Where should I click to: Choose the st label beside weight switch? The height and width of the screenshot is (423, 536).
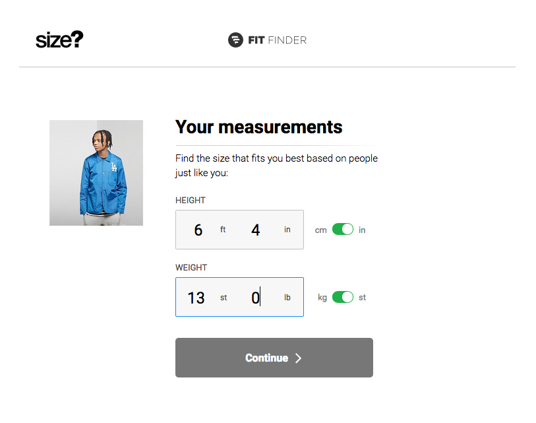coord(363,298)
